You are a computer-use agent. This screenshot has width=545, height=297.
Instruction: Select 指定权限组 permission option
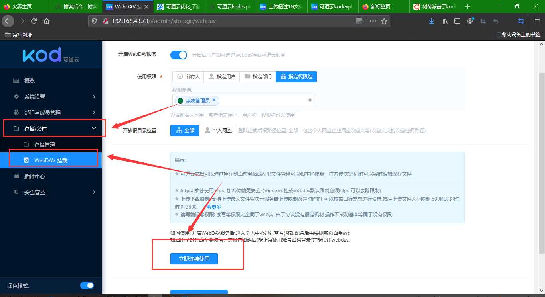tap(296, 76)
